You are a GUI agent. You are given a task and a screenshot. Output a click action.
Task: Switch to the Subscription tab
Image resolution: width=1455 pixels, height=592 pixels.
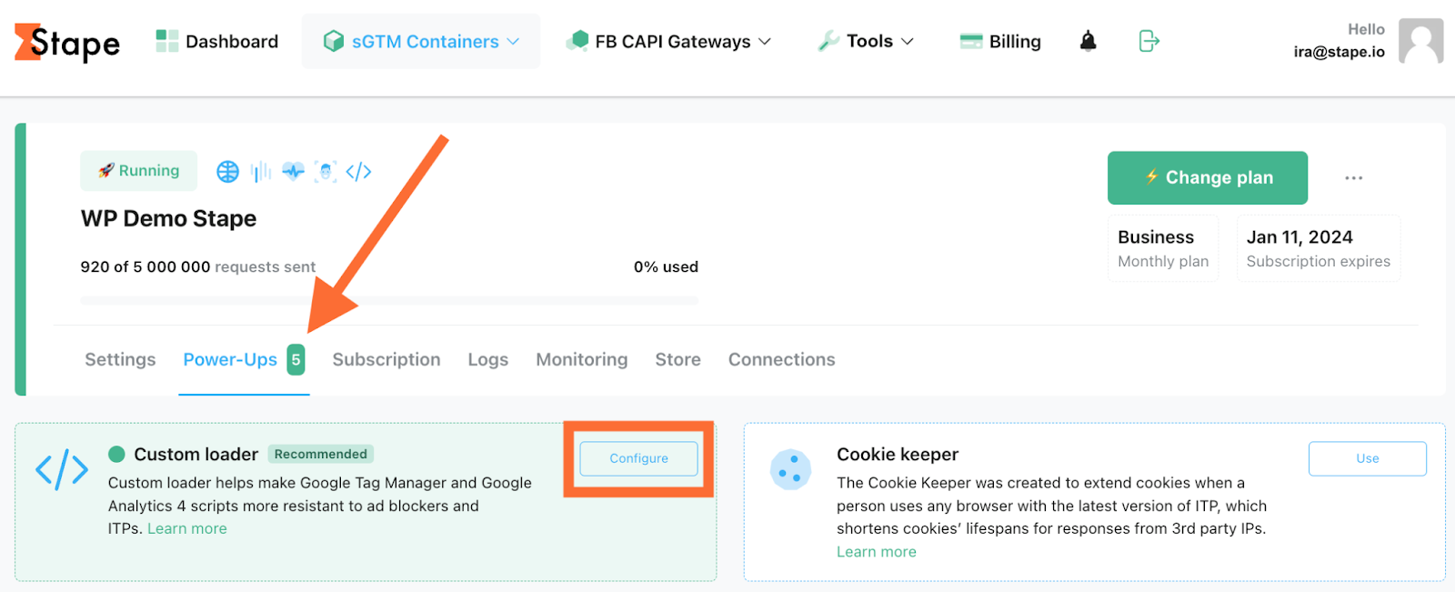[x=386, y=359]
